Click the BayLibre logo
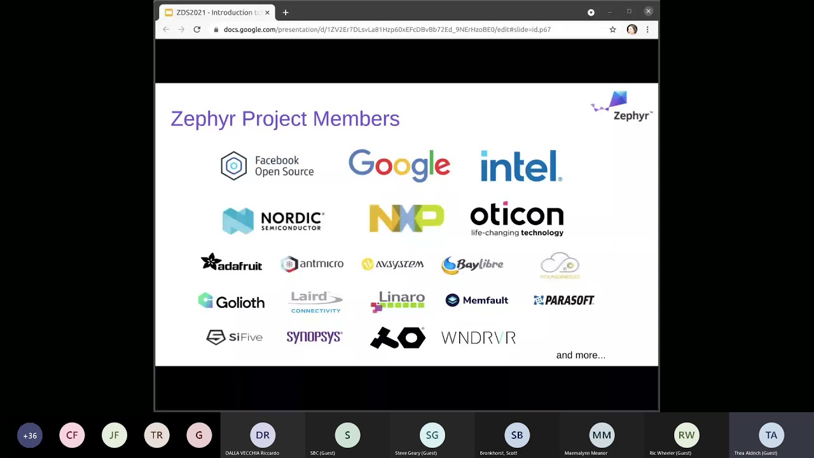This screenshot has width=814, height=458. pyautogui.click(x=473, y=265)
